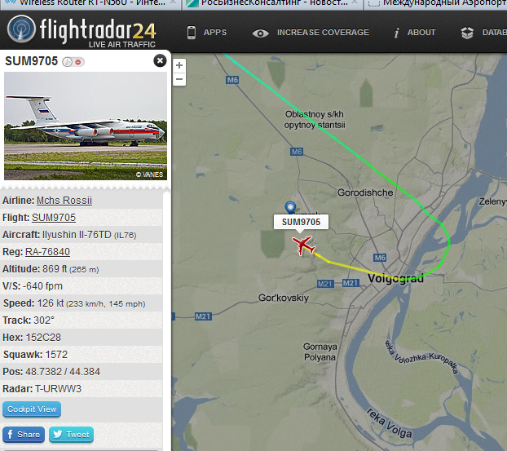Open the RA-76840 registration link
This screenshot has width=507, height=451.
[47, 252]
